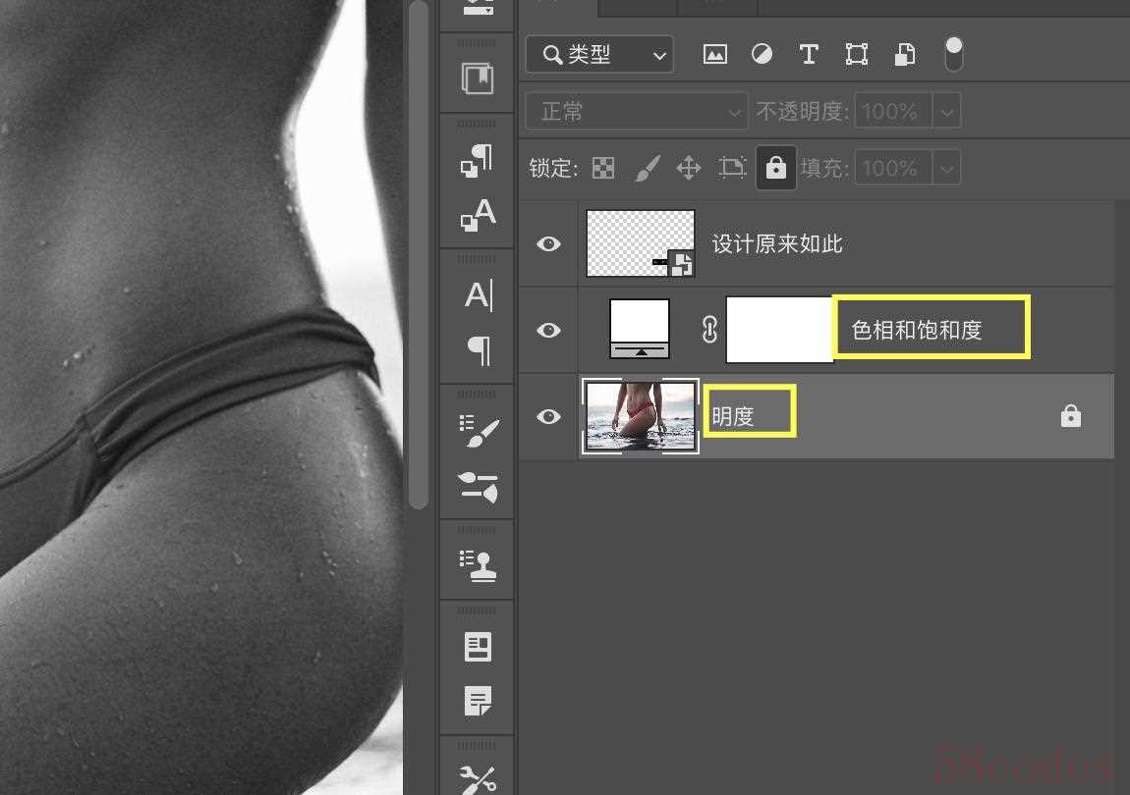Hide the 设计原来如此 layer
1130x795 pixels.
[x=548, y=244]
